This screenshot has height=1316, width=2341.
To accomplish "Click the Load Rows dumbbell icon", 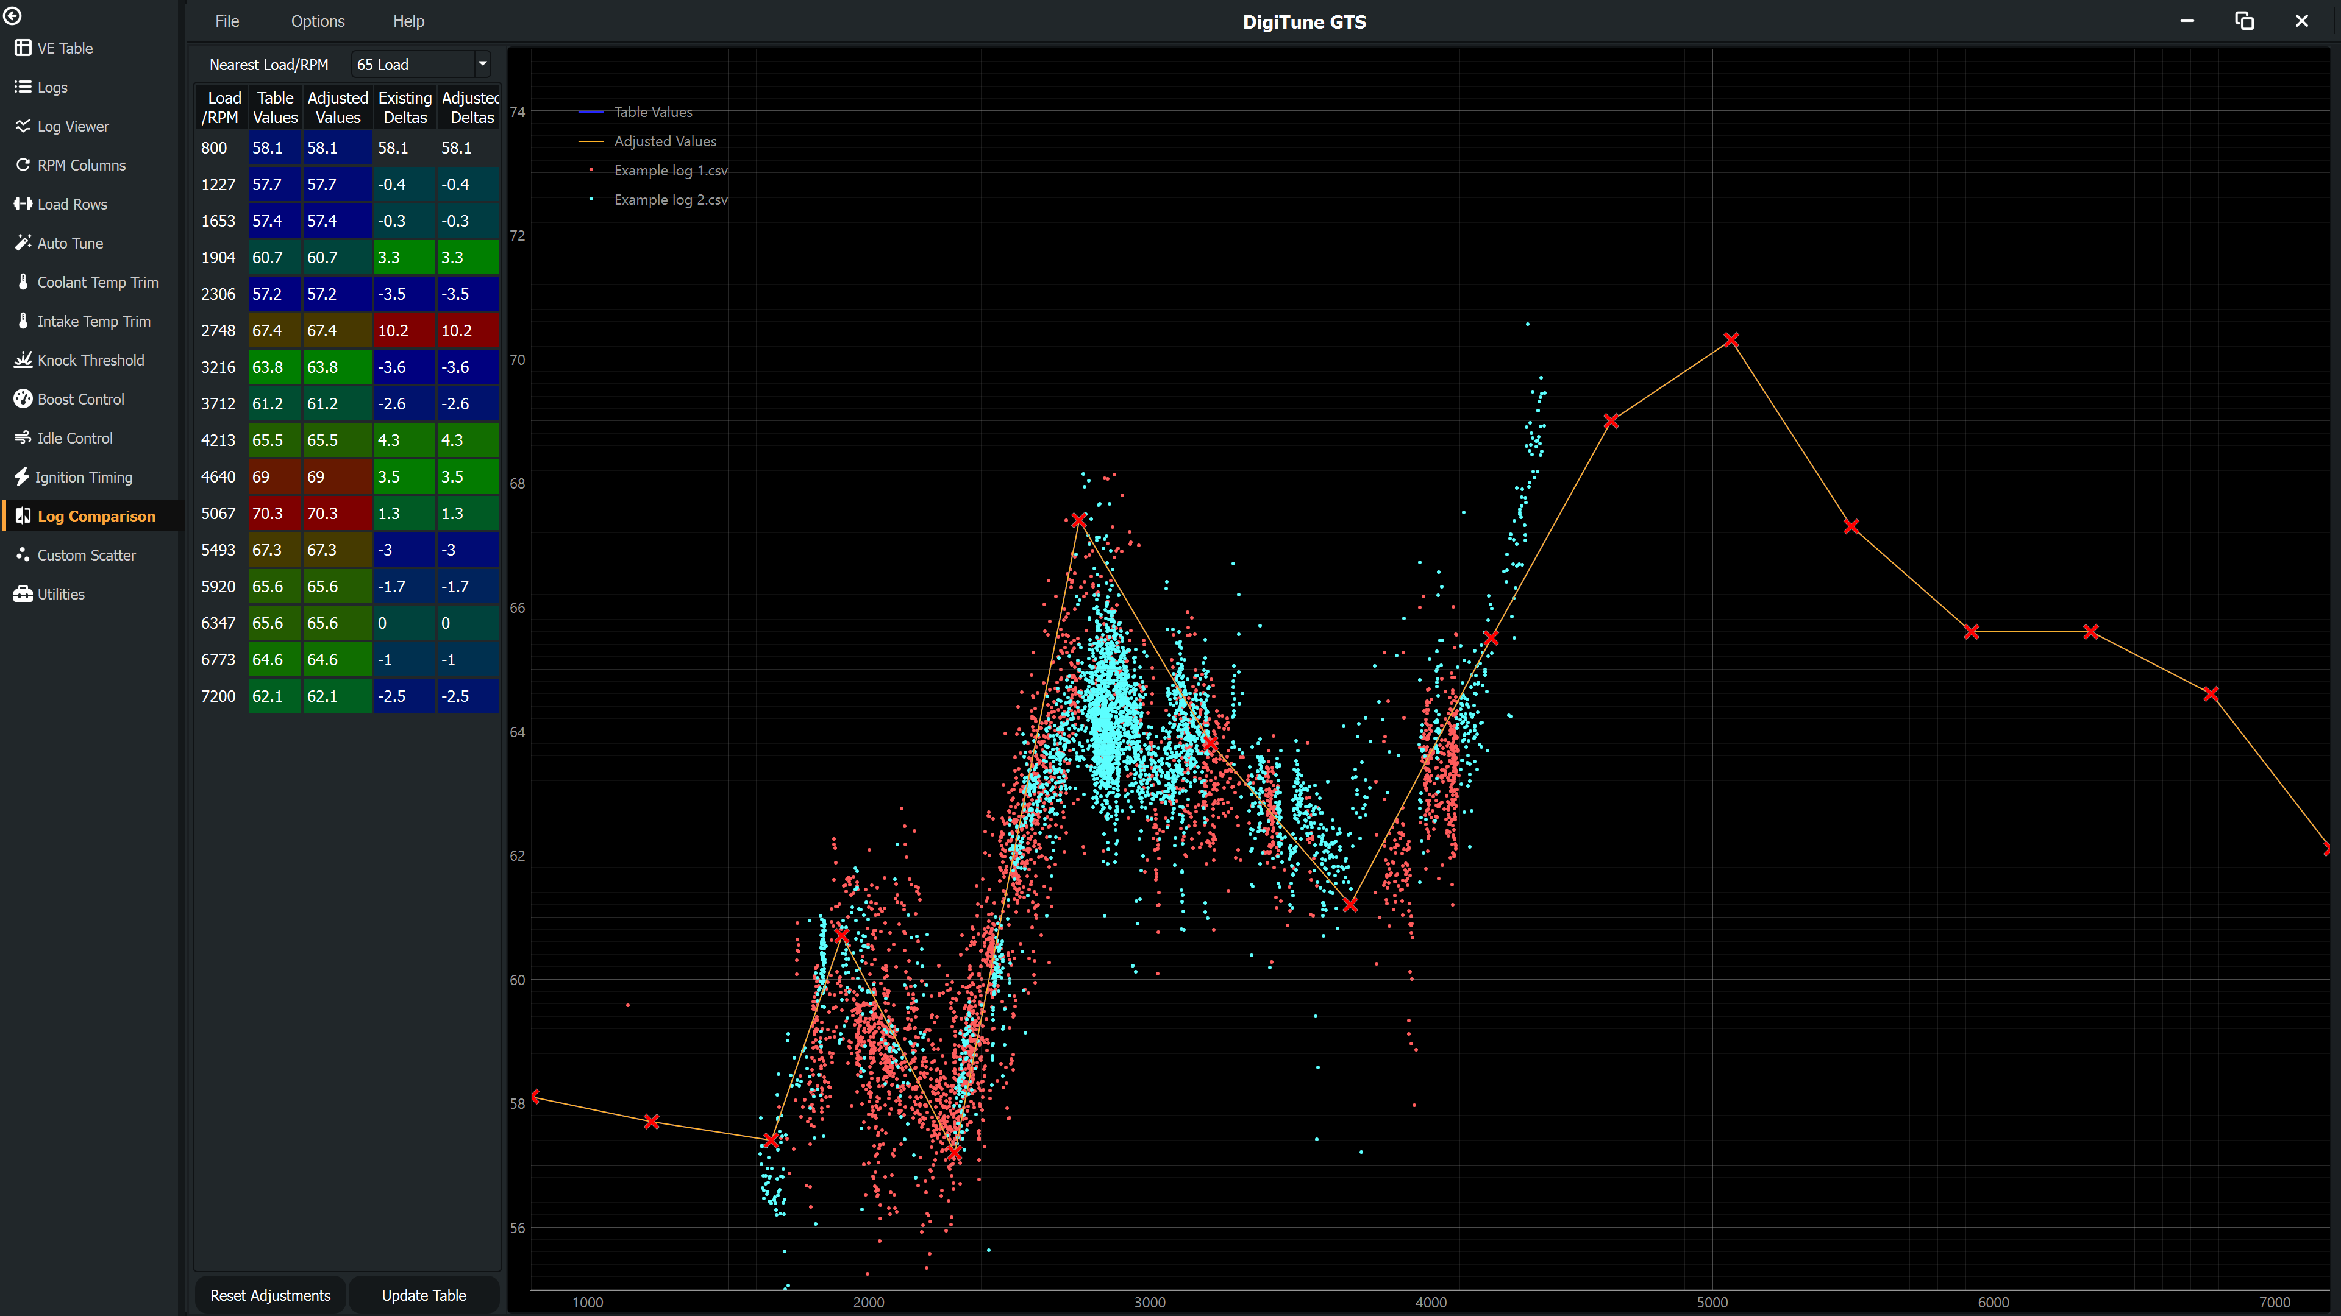I will (x=23, y=204).
